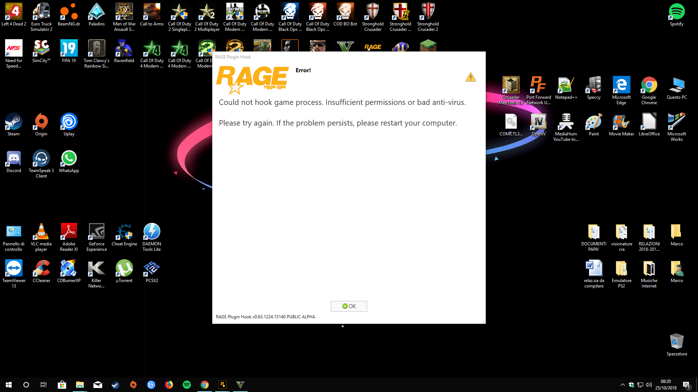This screenshot has height=392, width=698.
Task: Click the taskbar clock and date
Action: [x=666, y=385]
